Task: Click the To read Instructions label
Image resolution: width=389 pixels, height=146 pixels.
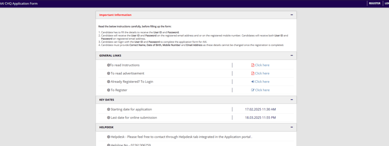Action: point(125,65)
